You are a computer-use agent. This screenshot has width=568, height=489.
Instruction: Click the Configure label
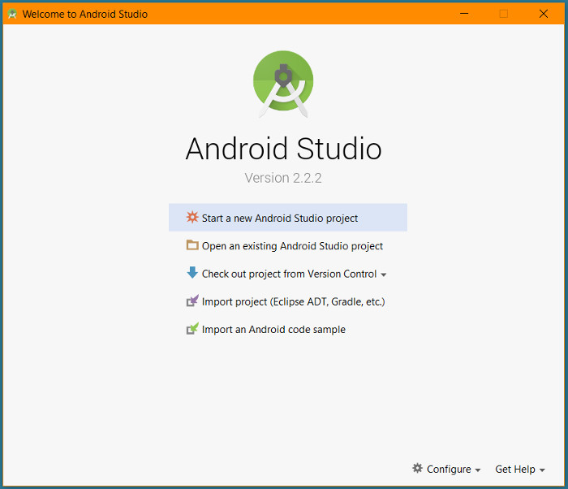point(449,469)
